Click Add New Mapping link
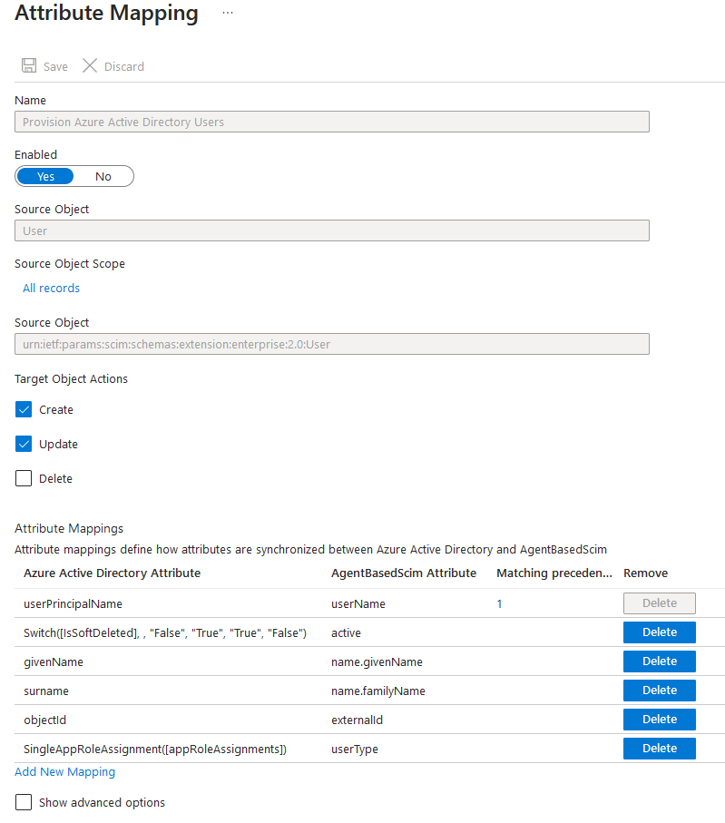This screenshot has width=725, height=823. [x=64, y=772]
